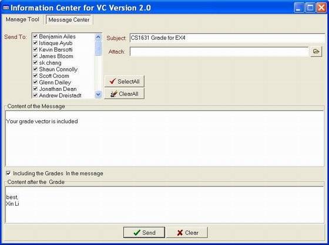The height and width of the screenshot is (245, 329).
Task: Click recipient list scroll up arrow
Action: point(98,38)
